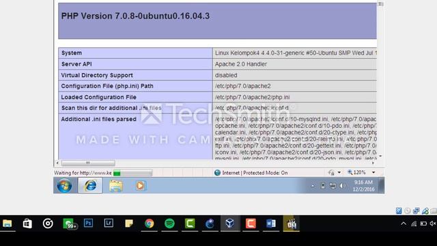Open the Windows 7 Start orb

pos(64,185)
